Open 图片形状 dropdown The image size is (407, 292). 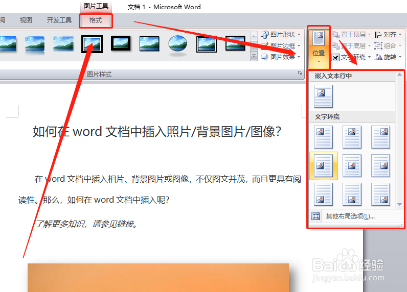(x=281, y=35)
